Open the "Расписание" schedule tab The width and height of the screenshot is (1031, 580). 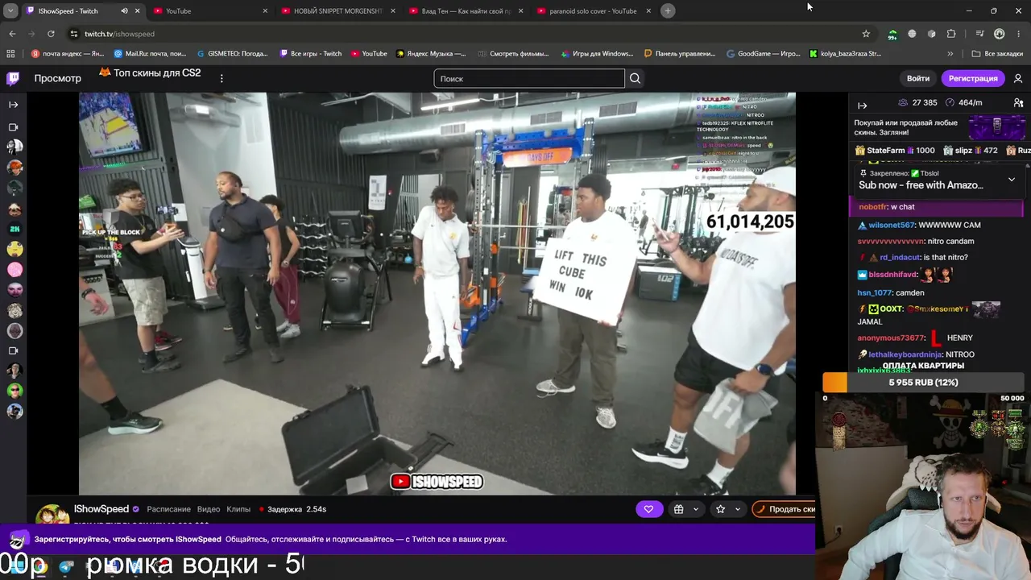click(x=168, y=509)
